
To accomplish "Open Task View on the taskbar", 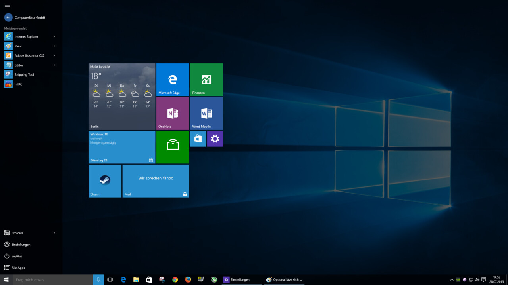I will tap(110, 279).
